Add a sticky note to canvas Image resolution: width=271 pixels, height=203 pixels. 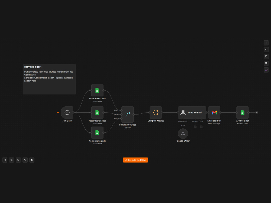[266, 57]
